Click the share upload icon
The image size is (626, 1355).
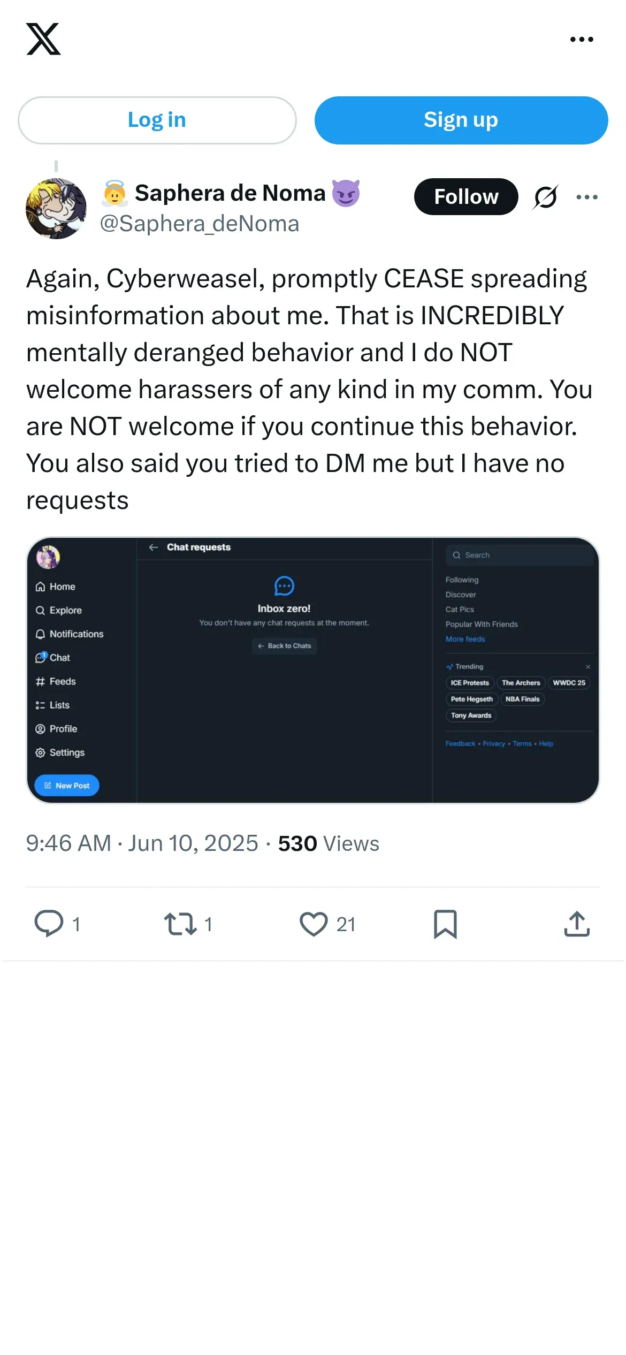click(x=577, y=924)
